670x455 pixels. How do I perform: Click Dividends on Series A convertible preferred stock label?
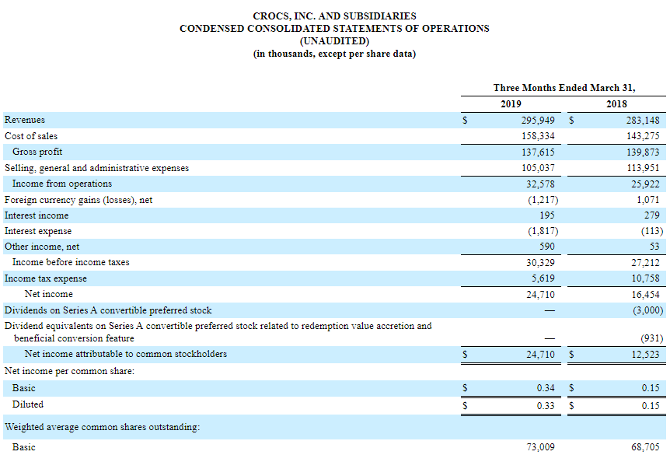(x=108, y=310)
